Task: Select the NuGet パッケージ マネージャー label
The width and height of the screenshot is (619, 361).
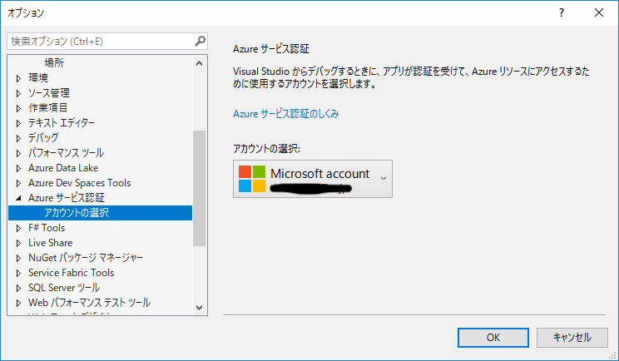Action: (86, 258)
